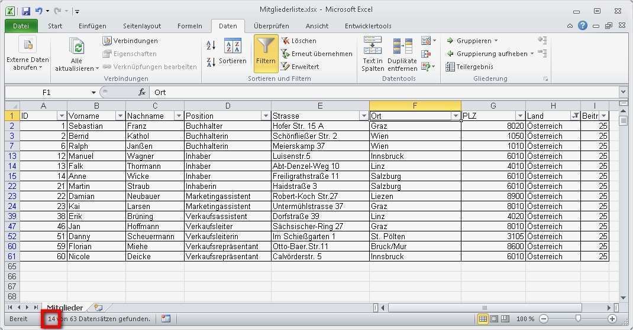The image size is (633, 330).
Task: Click in the formula bar
Action: pyautogui.click(x=383, y=92)
